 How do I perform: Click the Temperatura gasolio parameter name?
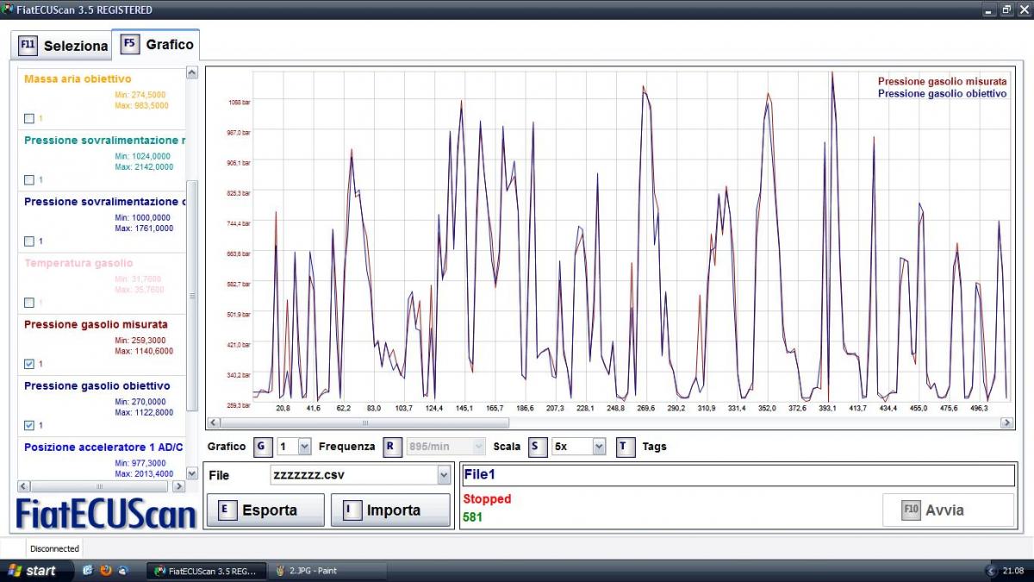point(78,263)
